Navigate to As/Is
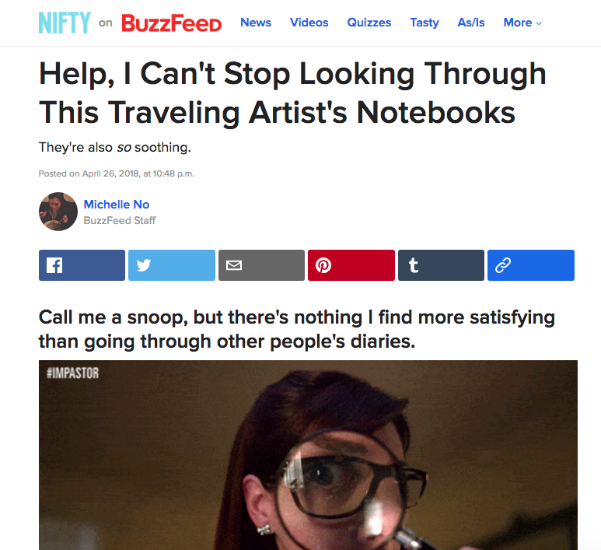 tap(471, 23)
